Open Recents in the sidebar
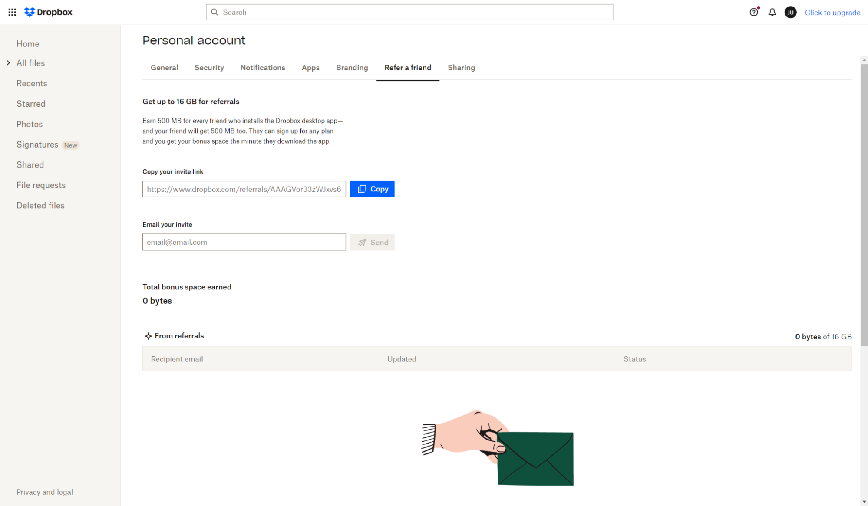 32,83
